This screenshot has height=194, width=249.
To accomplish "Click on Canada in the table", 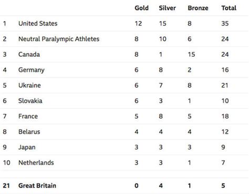I will [x=29, y=55].
